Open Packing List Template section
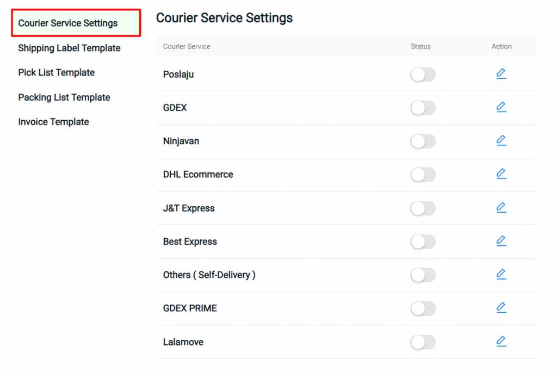This screenshot has height=371, width=557. (x=64, y=97)
